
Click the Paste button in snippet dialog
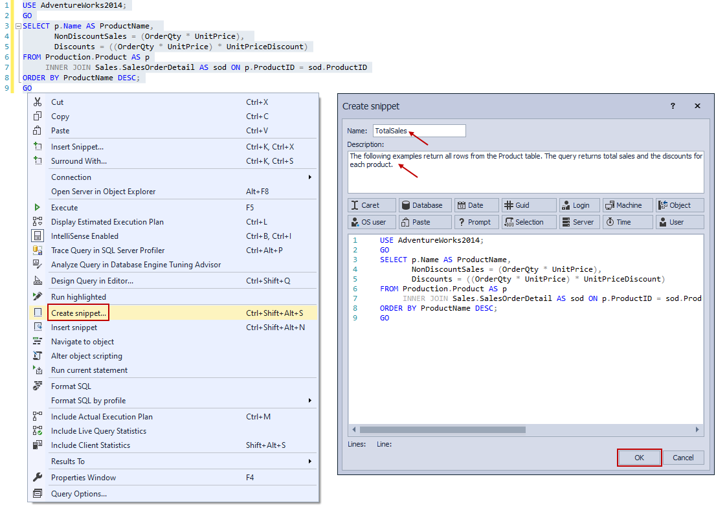point(425,222)
